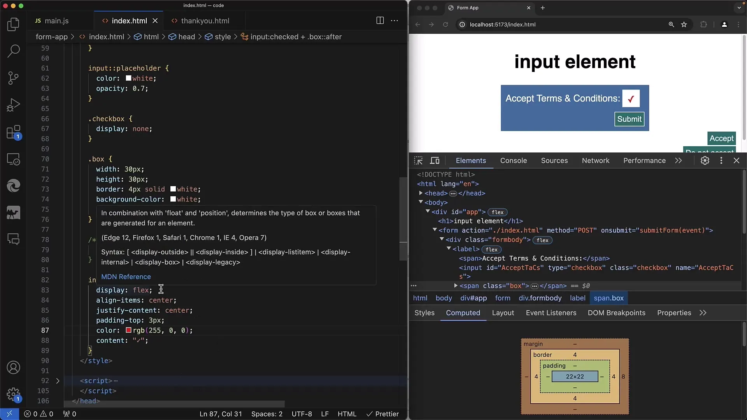The image size is (747, 420).
Task: Switch to the Styles pane tab
Action: pyautogui.click(x=424, y=313)
